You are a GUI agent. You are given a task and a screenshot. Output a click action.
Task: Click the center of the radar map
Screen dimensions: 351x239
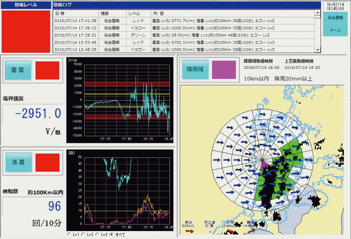pos(262,160)
